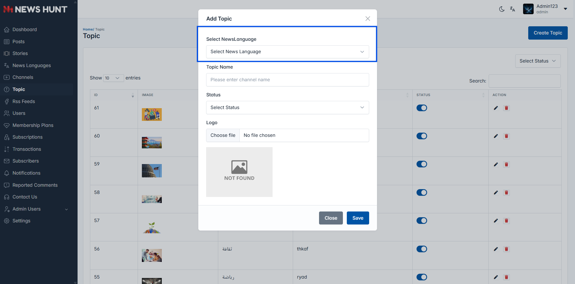The height and width of the screenshot is (284, 575).
Task: Toggle dark mode moon icon
Action: pyautogui.click(x=502, y=9)
